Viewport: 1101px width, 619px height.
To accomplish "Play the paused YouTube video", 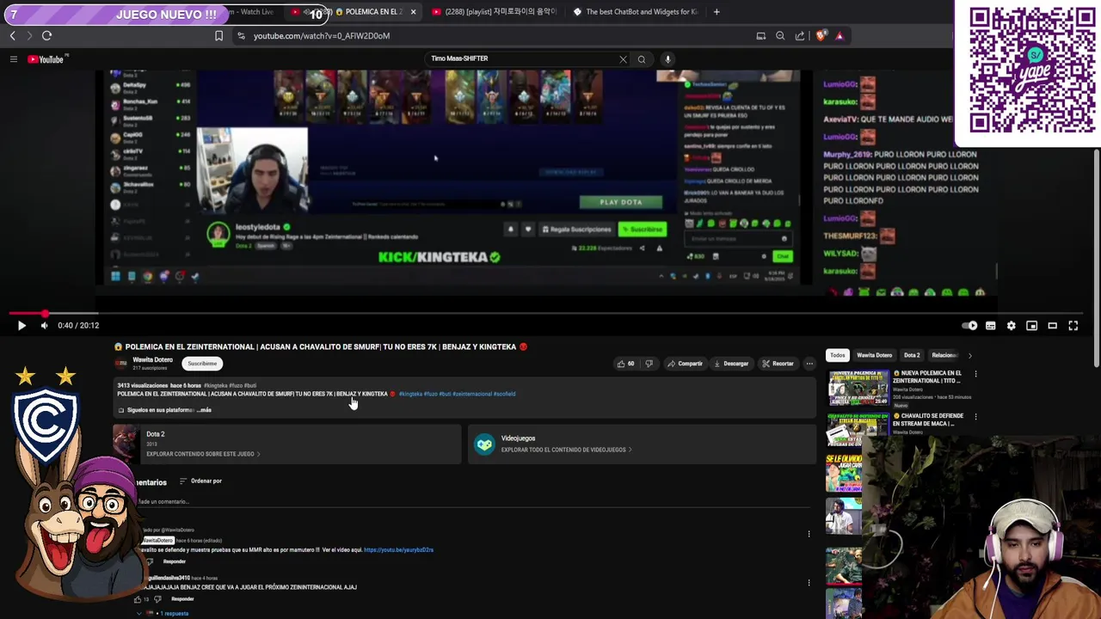I will pyautogui.click(x=22, y=326).
